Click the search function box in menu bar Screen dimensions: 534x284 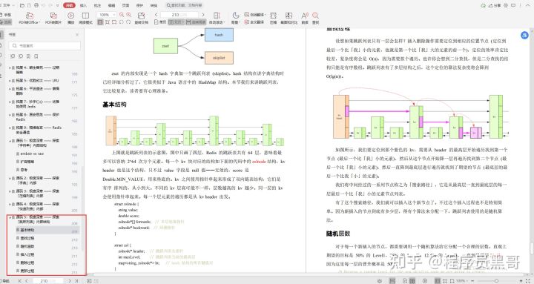click(184, 5)
